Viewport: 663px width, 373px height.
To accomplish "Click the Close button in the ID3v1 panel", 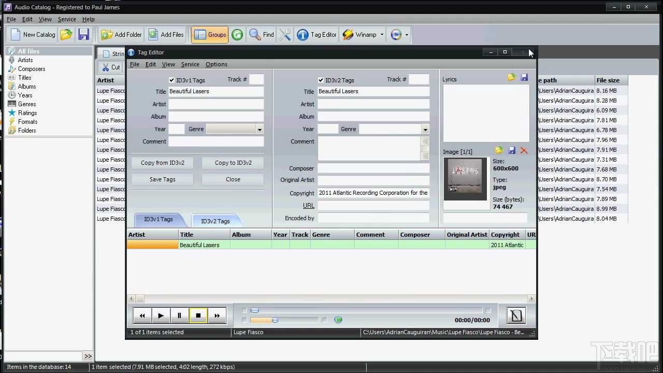I will [x=233, y=179].
